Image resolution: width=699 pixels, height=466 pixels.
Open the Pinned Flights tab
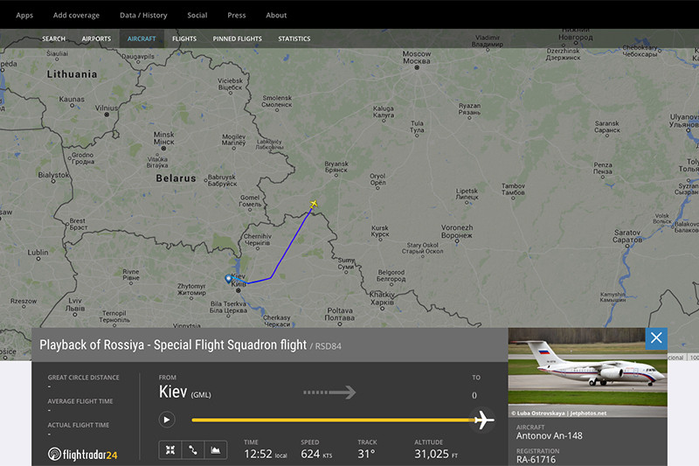[237, 38]
